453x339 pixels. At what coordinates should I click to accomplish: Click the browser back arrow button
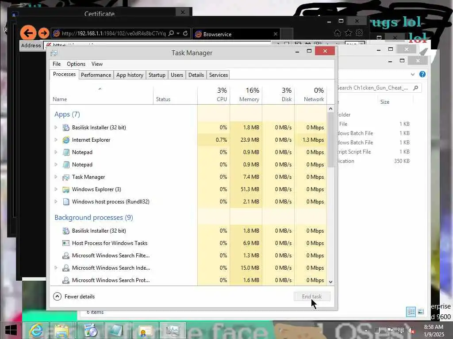click(x=28, y=33)
